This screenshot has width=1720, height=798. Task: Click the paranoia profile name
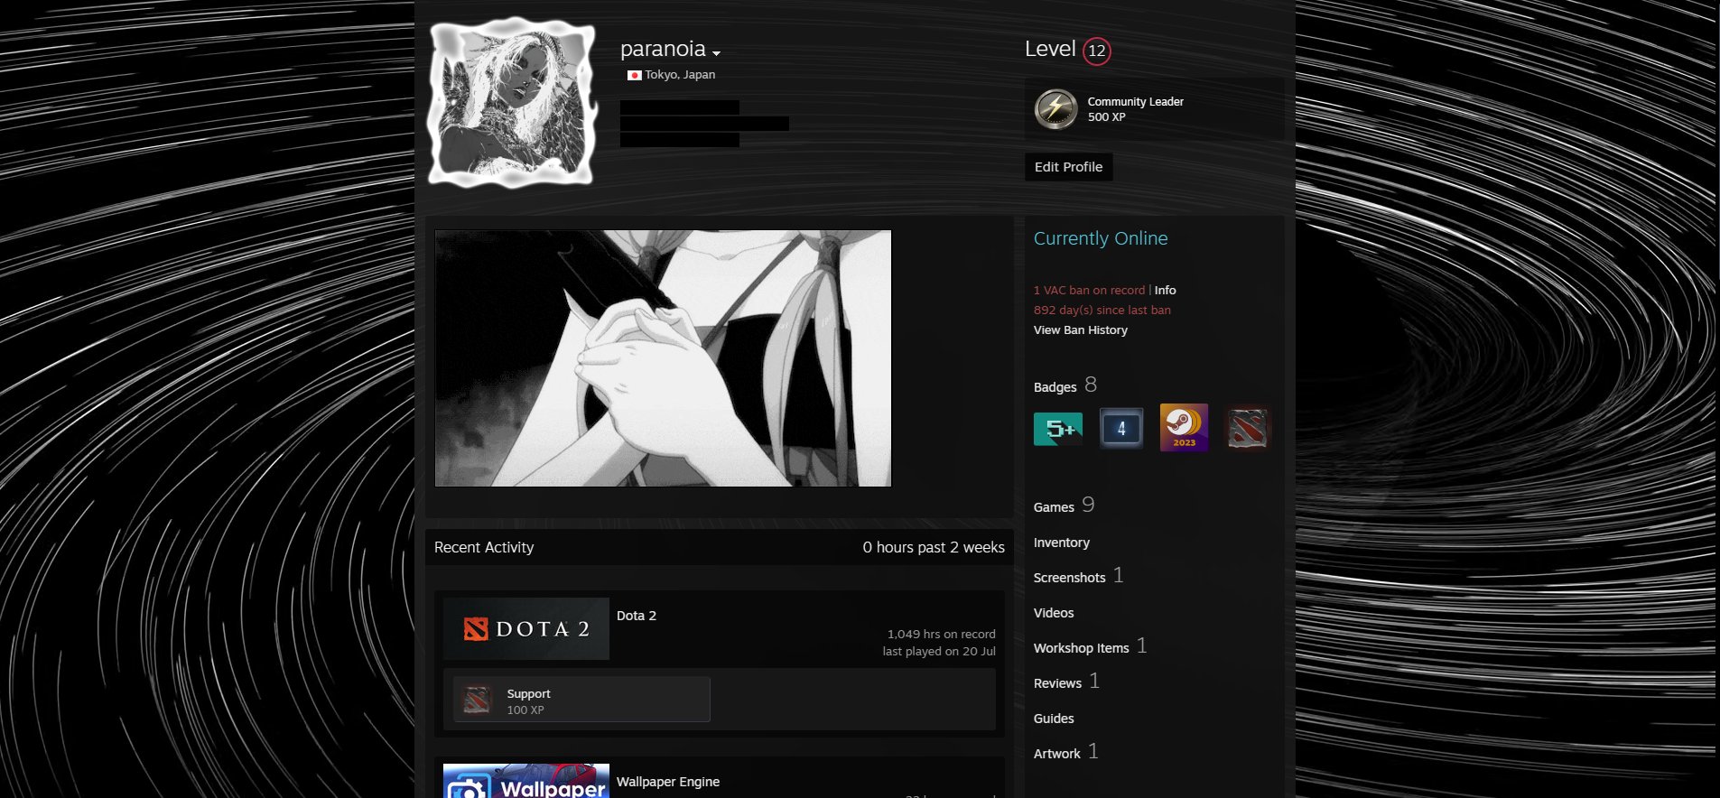663,49
